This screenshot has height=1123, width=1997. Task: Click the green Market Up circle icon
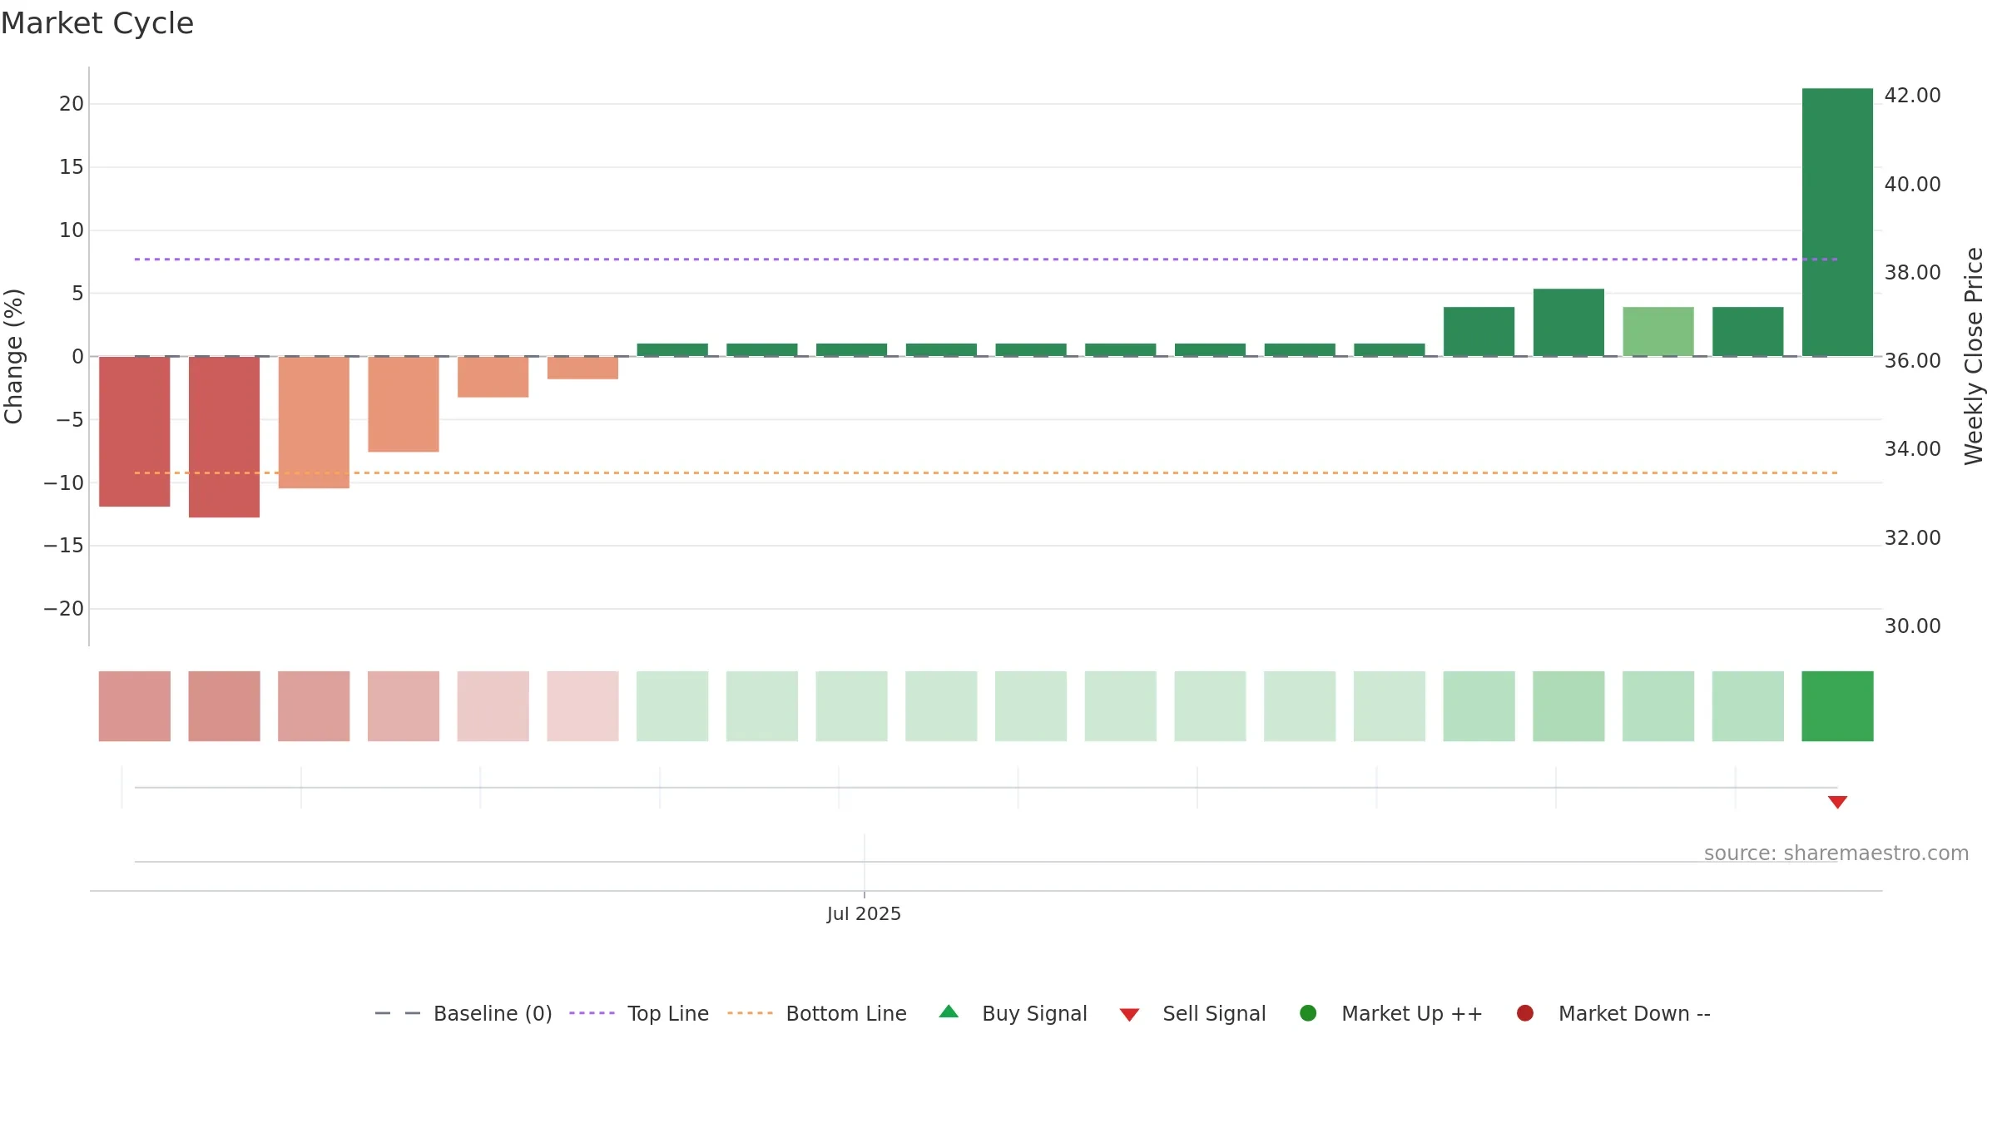coord(1308,1013)
